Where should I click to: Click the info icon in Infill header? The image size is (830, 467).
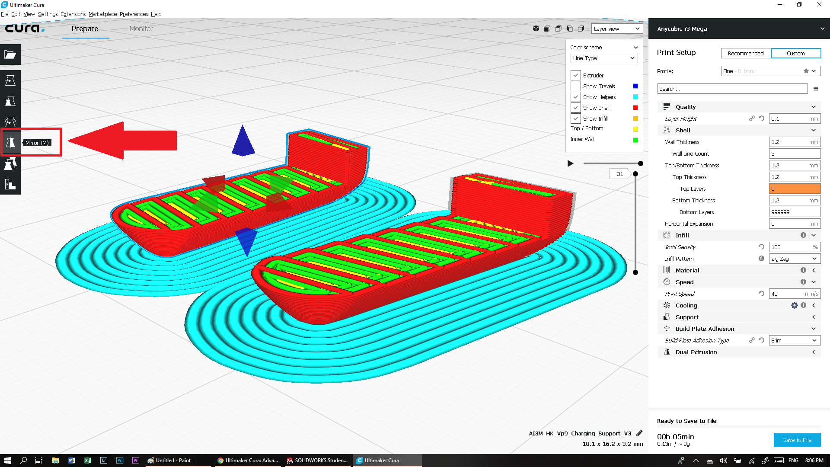click(803, 235)
